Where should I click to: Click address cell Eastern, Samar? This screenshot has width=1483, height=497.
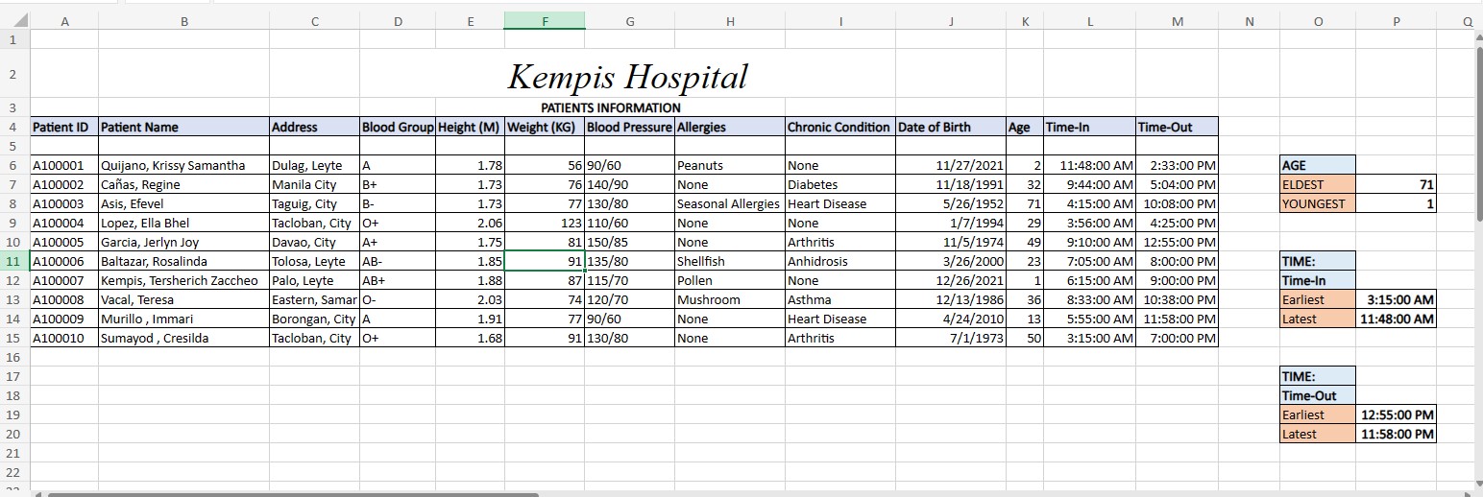[x=314, y=299]
